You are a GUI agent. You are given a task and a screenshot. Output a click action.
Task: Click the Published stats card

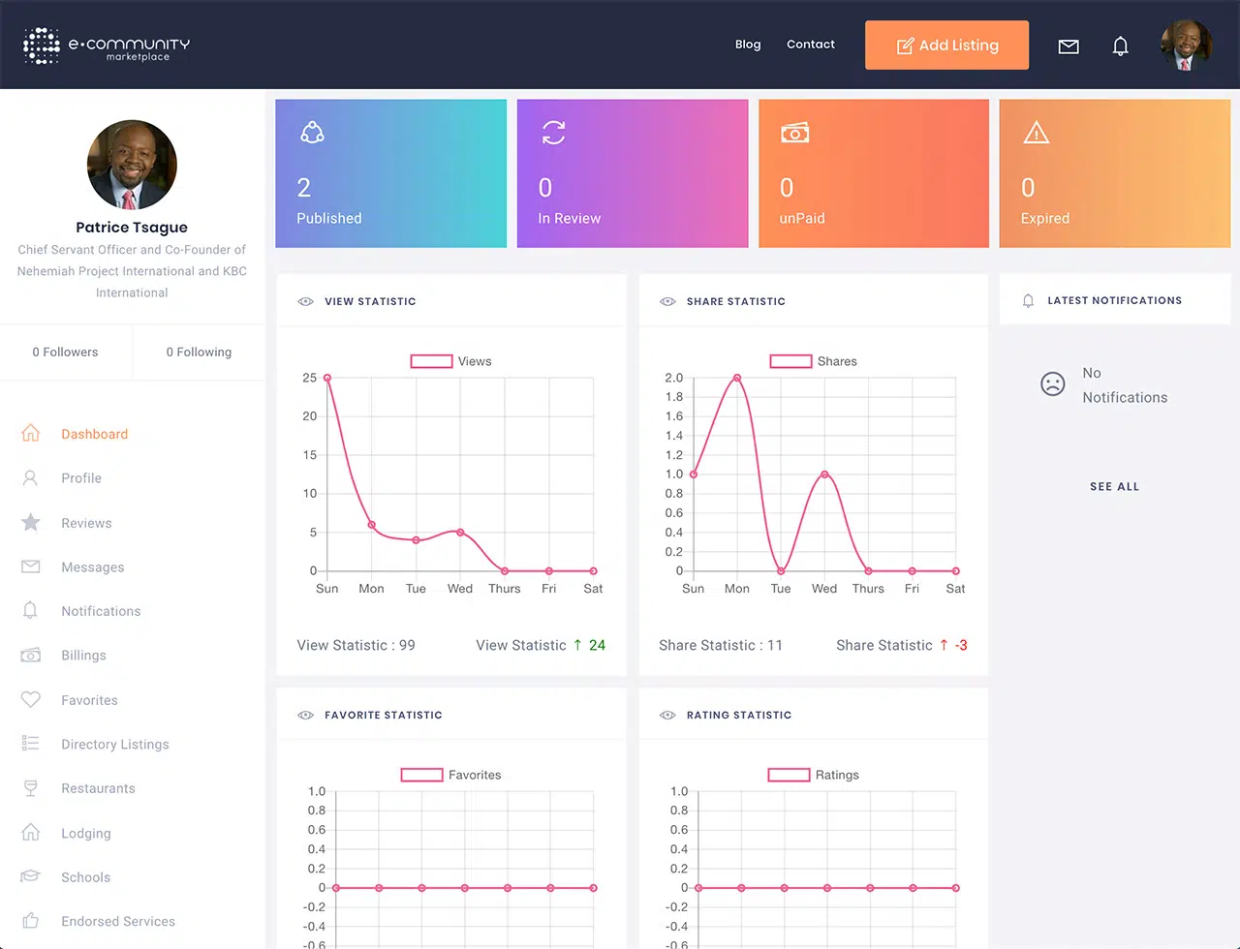[391, 173]
